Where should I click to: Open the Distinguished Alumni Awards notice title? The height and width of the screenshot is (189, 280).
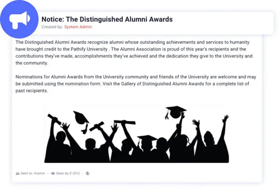point(107,19)
